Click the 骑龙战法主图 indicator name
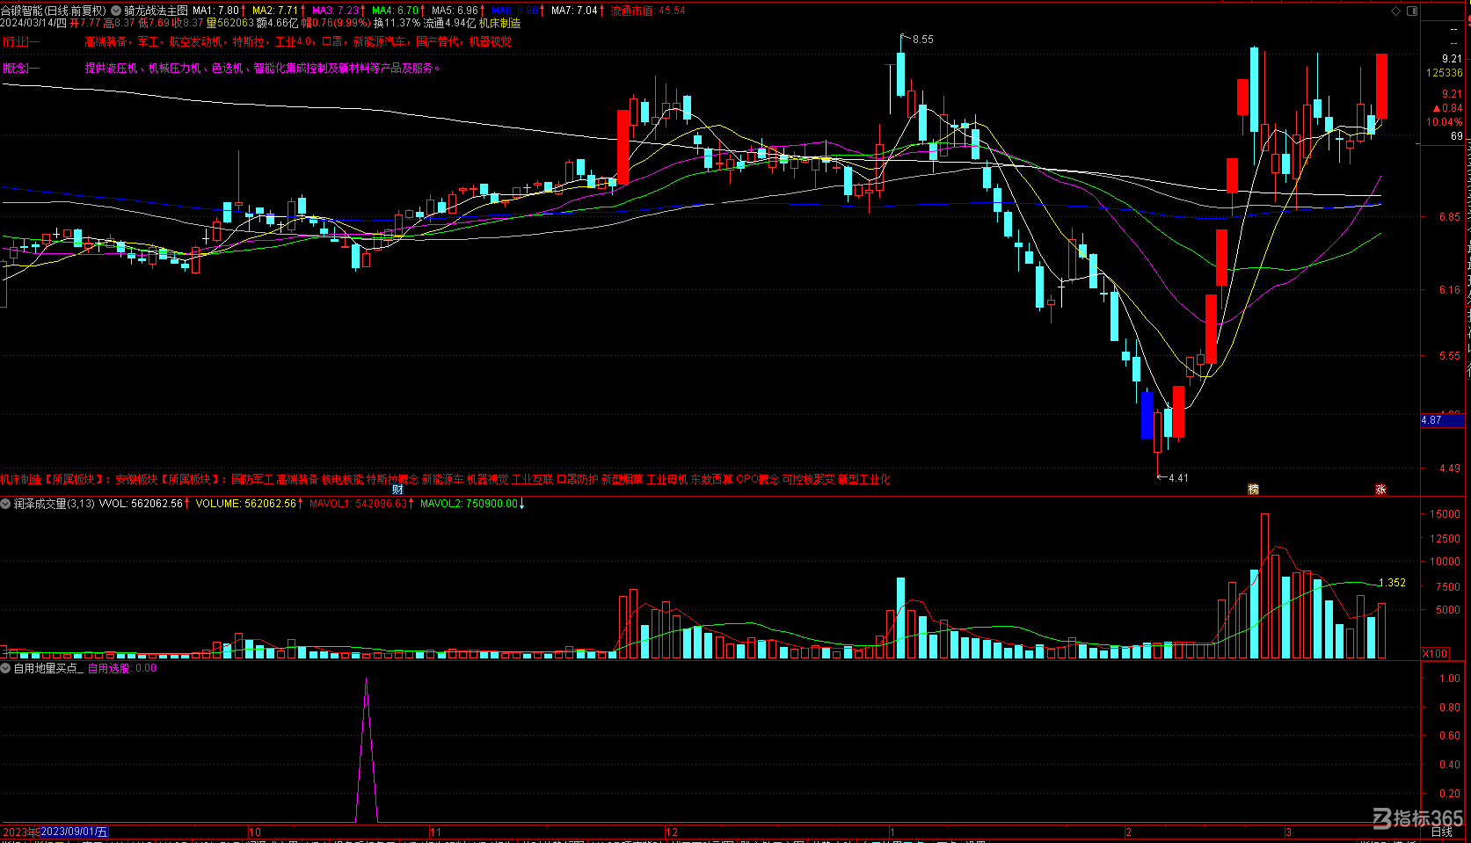This screenshot has height=843, width=1471. (156, 11)
